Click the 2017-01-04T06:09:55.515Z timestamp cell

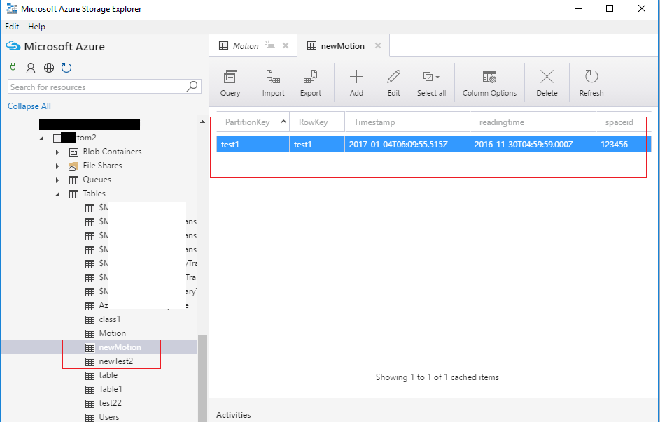[x=407, y=144]
